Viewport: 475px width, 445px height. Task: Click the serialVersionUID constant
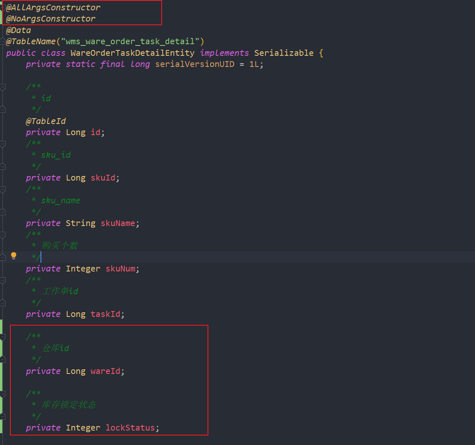[195, 64]
